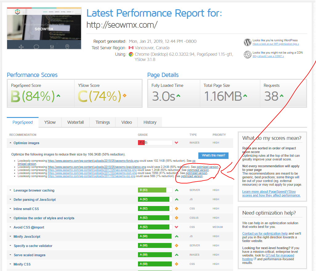Image resolution: width=316 pixels, height=271 pixels.
Task: Click red down arrow on Optimize images row
Action: [176, 143]
